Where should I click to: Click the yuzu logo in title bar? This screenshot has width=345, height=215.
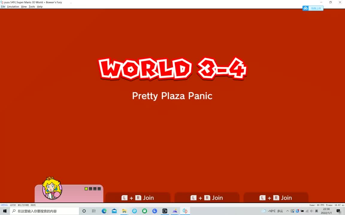[2, 2]
